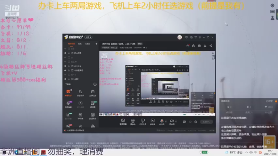Switch to the third scene tab
Screen dimensions: 278x156
click(x=87, y=44)
